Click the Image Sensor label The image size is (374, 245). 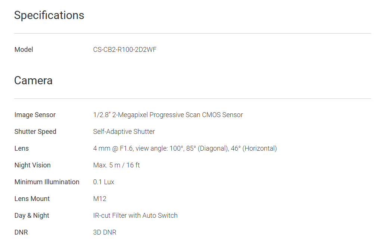point(35,115)
